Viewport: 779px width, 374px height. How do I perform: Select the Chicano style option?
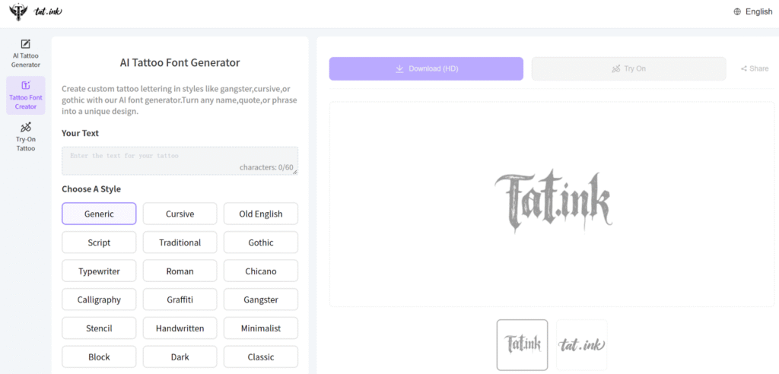260,271
